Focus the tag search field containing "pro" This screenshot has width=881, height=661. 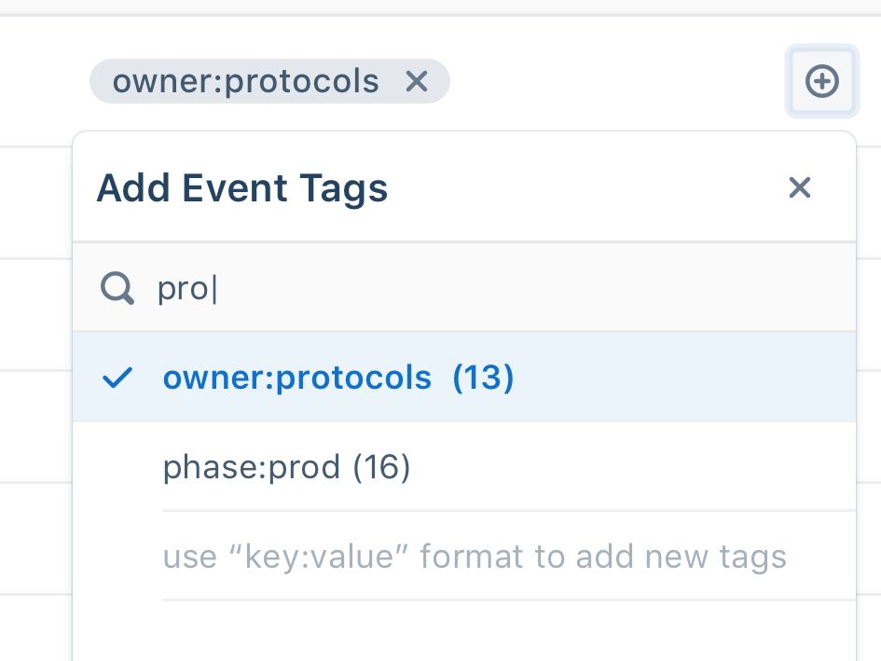point(466,289)
